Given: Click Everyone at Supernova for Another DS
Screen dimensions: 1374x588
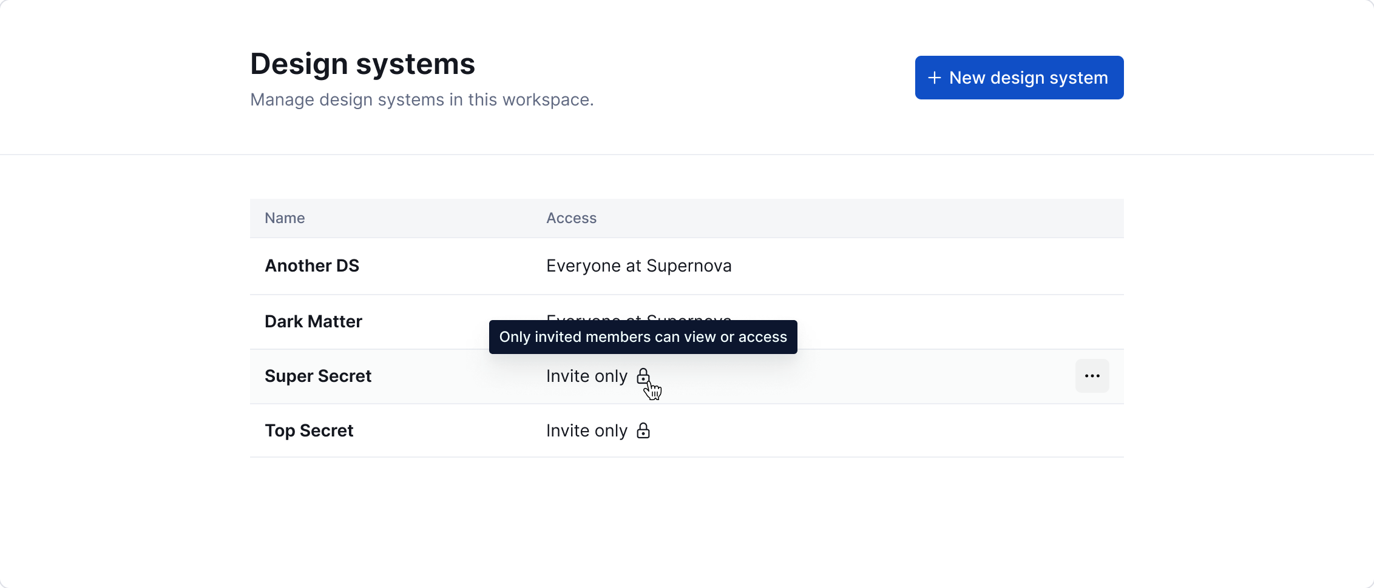Looking at the screenshot, I should tap(638, 266).
